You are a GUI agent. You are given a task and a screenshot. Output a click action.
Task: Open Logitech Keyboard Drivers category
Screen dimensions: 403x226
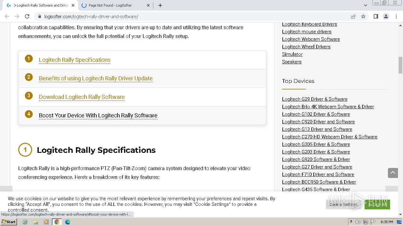pyautogui.click(x=309, y=24)
